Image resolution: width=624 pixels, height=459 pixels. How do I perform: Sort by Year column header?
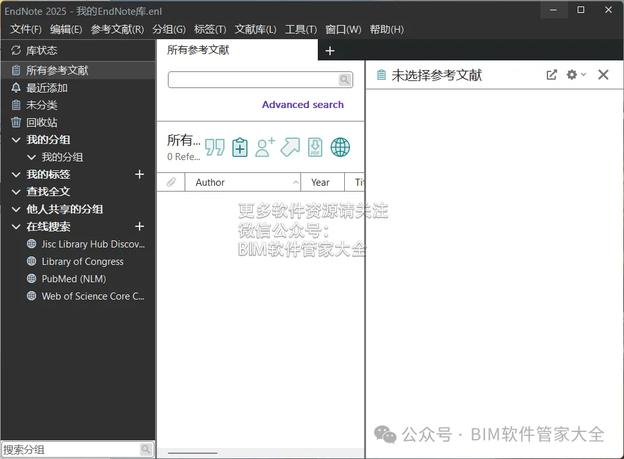(x=322, y=182)
